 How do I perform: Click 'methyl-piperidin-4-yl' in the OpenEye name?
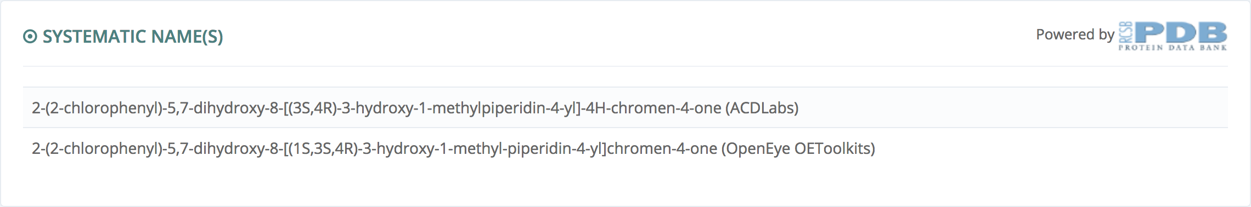528,148
